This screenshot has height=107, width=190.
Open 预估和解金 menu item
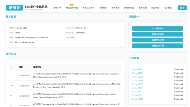point(129,8)
